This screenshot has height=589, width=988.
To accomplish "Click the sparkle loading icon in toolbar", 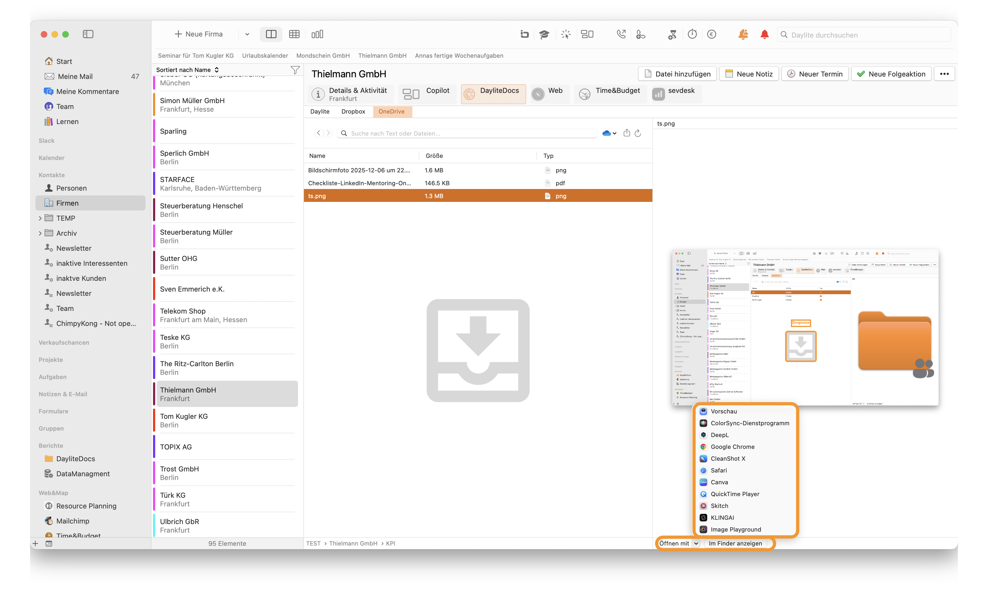I will point(566,35).
